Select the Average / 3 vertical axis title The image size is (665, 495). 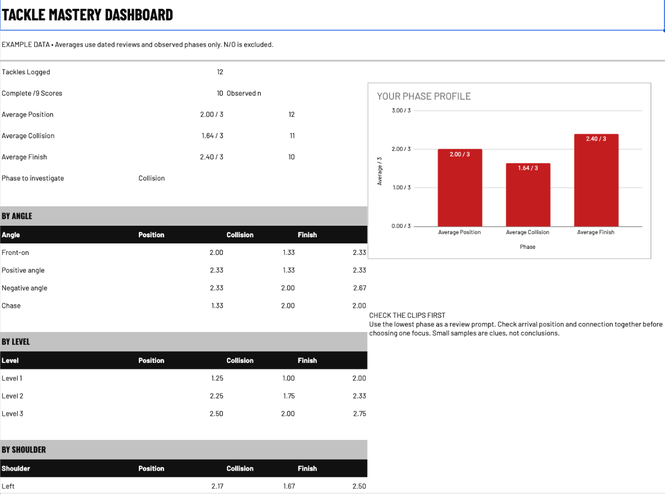pos(380,171)
